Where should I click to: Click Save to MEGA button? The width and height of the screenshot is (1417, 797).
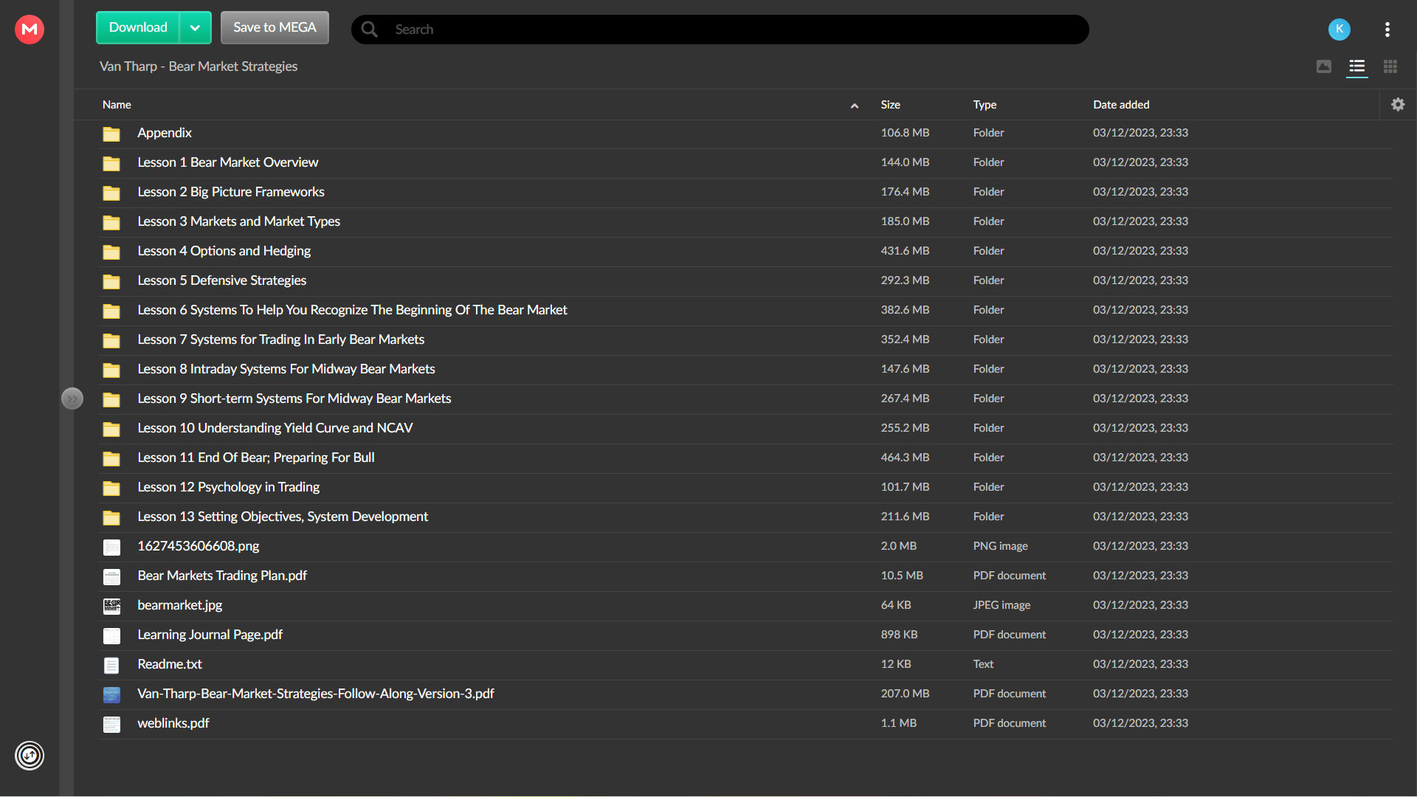(275, 28)
